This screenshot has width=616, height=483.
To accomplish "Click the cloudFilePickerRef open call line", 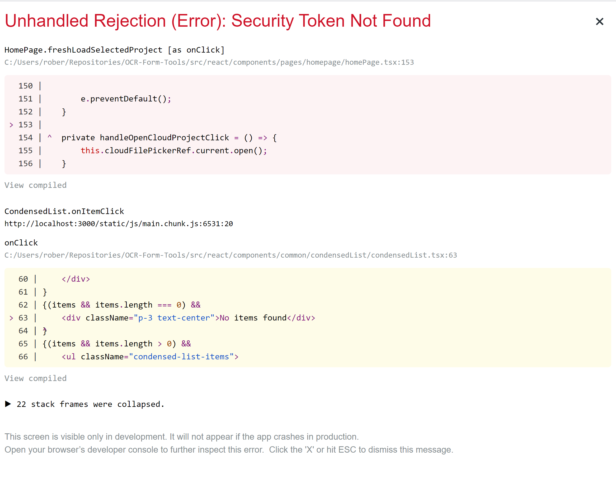I will 173,150.
